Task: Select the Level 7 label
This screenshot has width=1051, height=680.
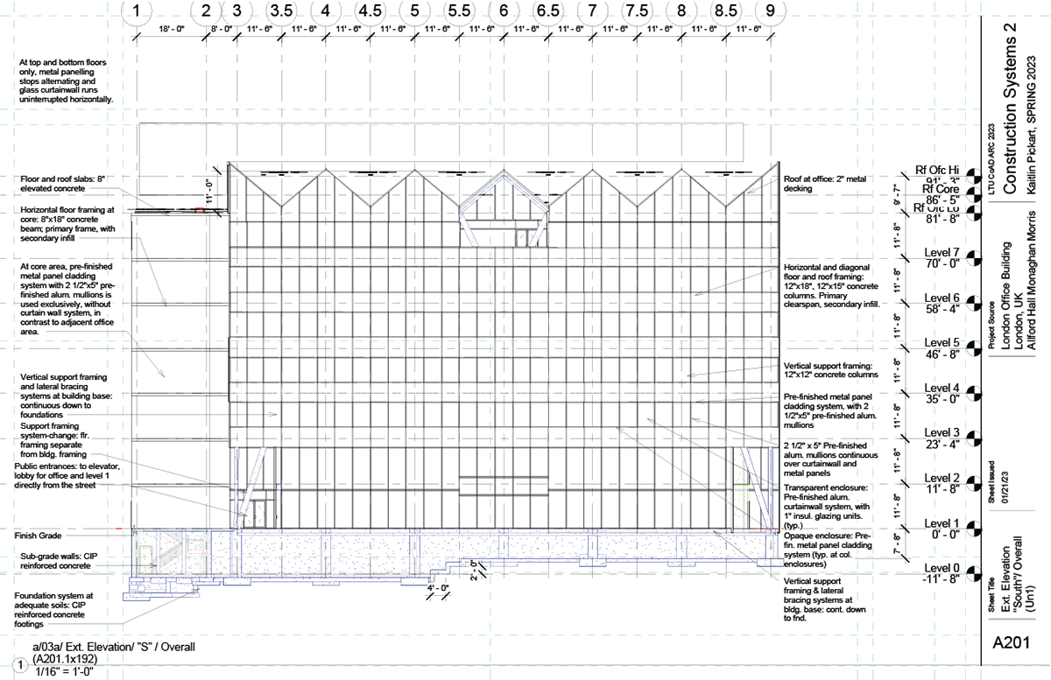Action: point(942,252)
